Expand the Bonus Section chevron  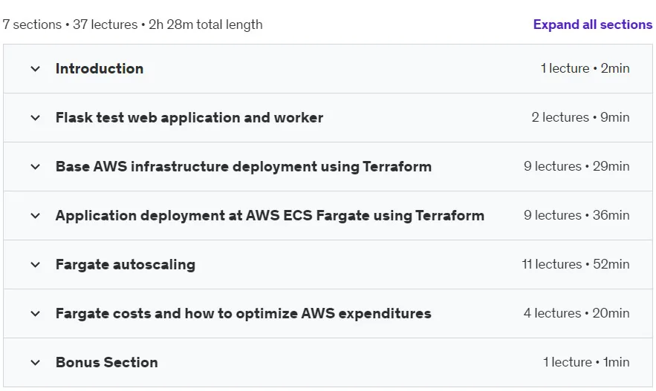[x=36, y=362]
